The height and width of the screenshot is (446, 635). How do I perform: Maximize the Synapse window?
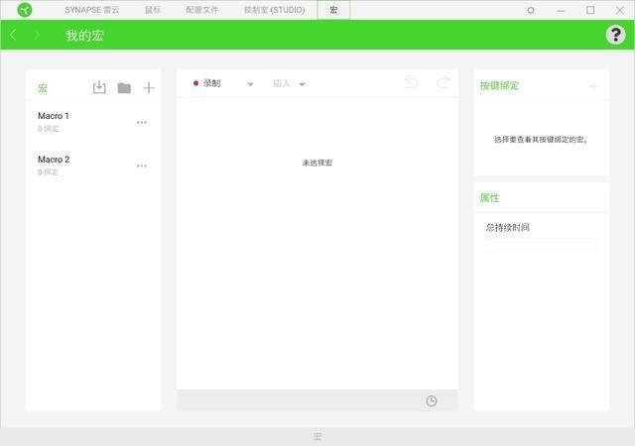pyautogui.click(x=590, y=10)
